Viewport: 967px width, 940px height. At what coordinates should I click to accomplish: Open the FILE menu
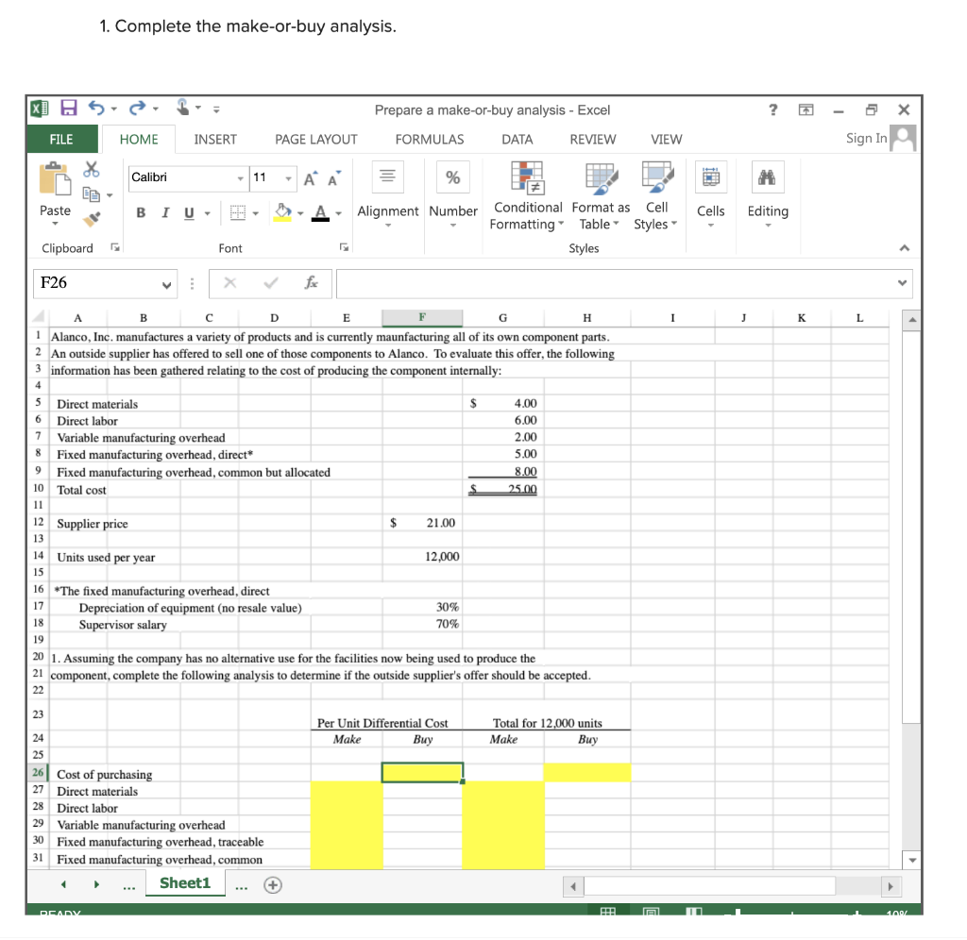61,139
